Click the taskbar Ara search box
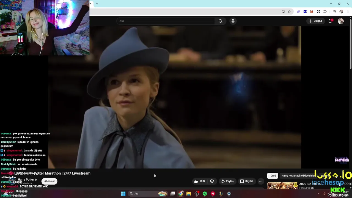Image resolution: width=352 pixels, height=198 pixels. click(x=148, y=194)
